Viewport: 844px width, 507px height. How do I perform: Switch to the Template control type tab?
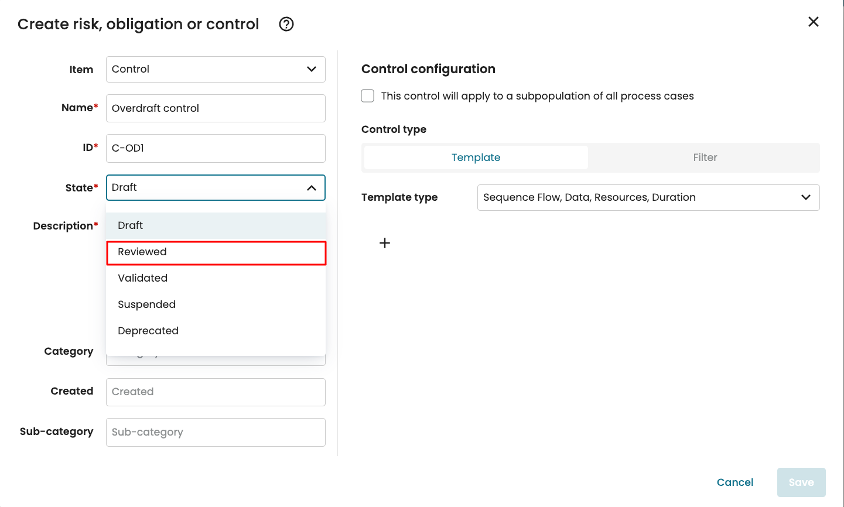pos(476,157)
